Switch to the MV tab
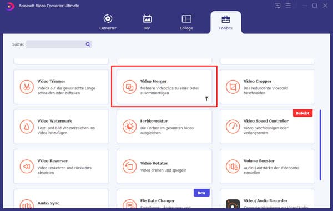This screenshot has width=333, height=211. (x=147, y=22)
